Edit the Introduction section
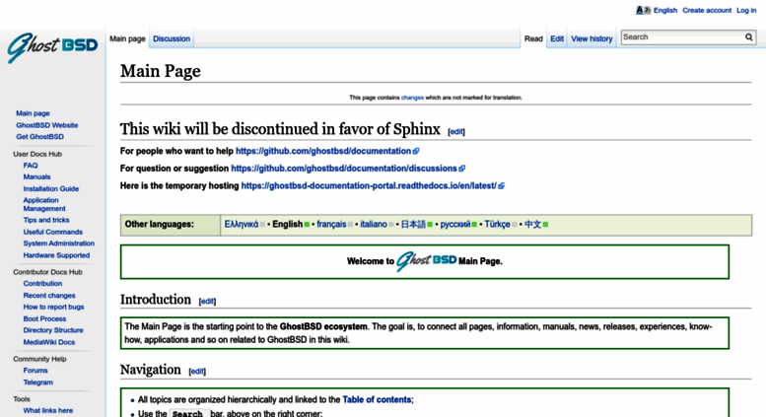 pos(207,302)
